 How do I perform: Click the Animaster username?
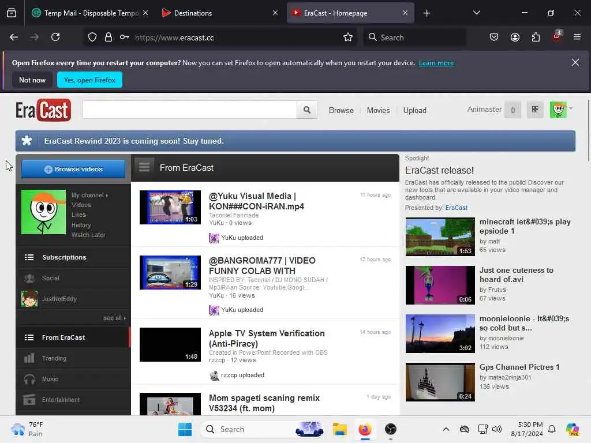(484, 109)
